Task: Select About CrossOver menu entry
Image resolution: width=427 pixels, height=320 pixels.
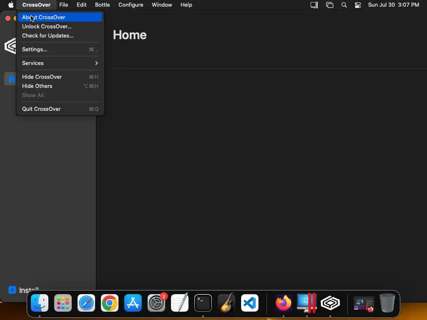Action: 60,17
